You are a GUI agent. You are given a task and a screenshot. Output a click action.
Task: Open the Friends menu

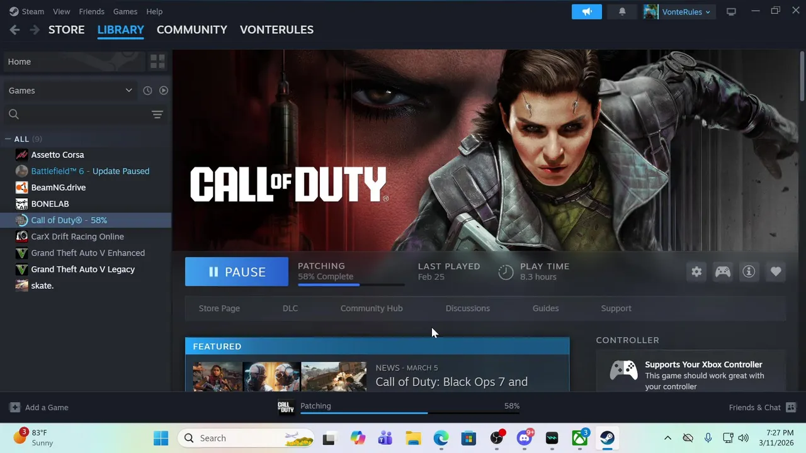92,11
